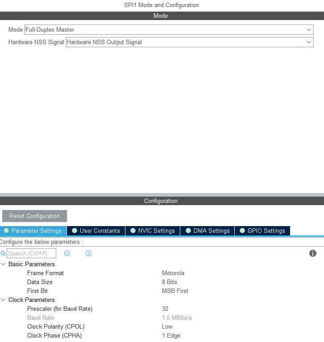Screen dimensions: 324x342
Task: Click the Mode section header bar
Action: (x=162, y=16)
